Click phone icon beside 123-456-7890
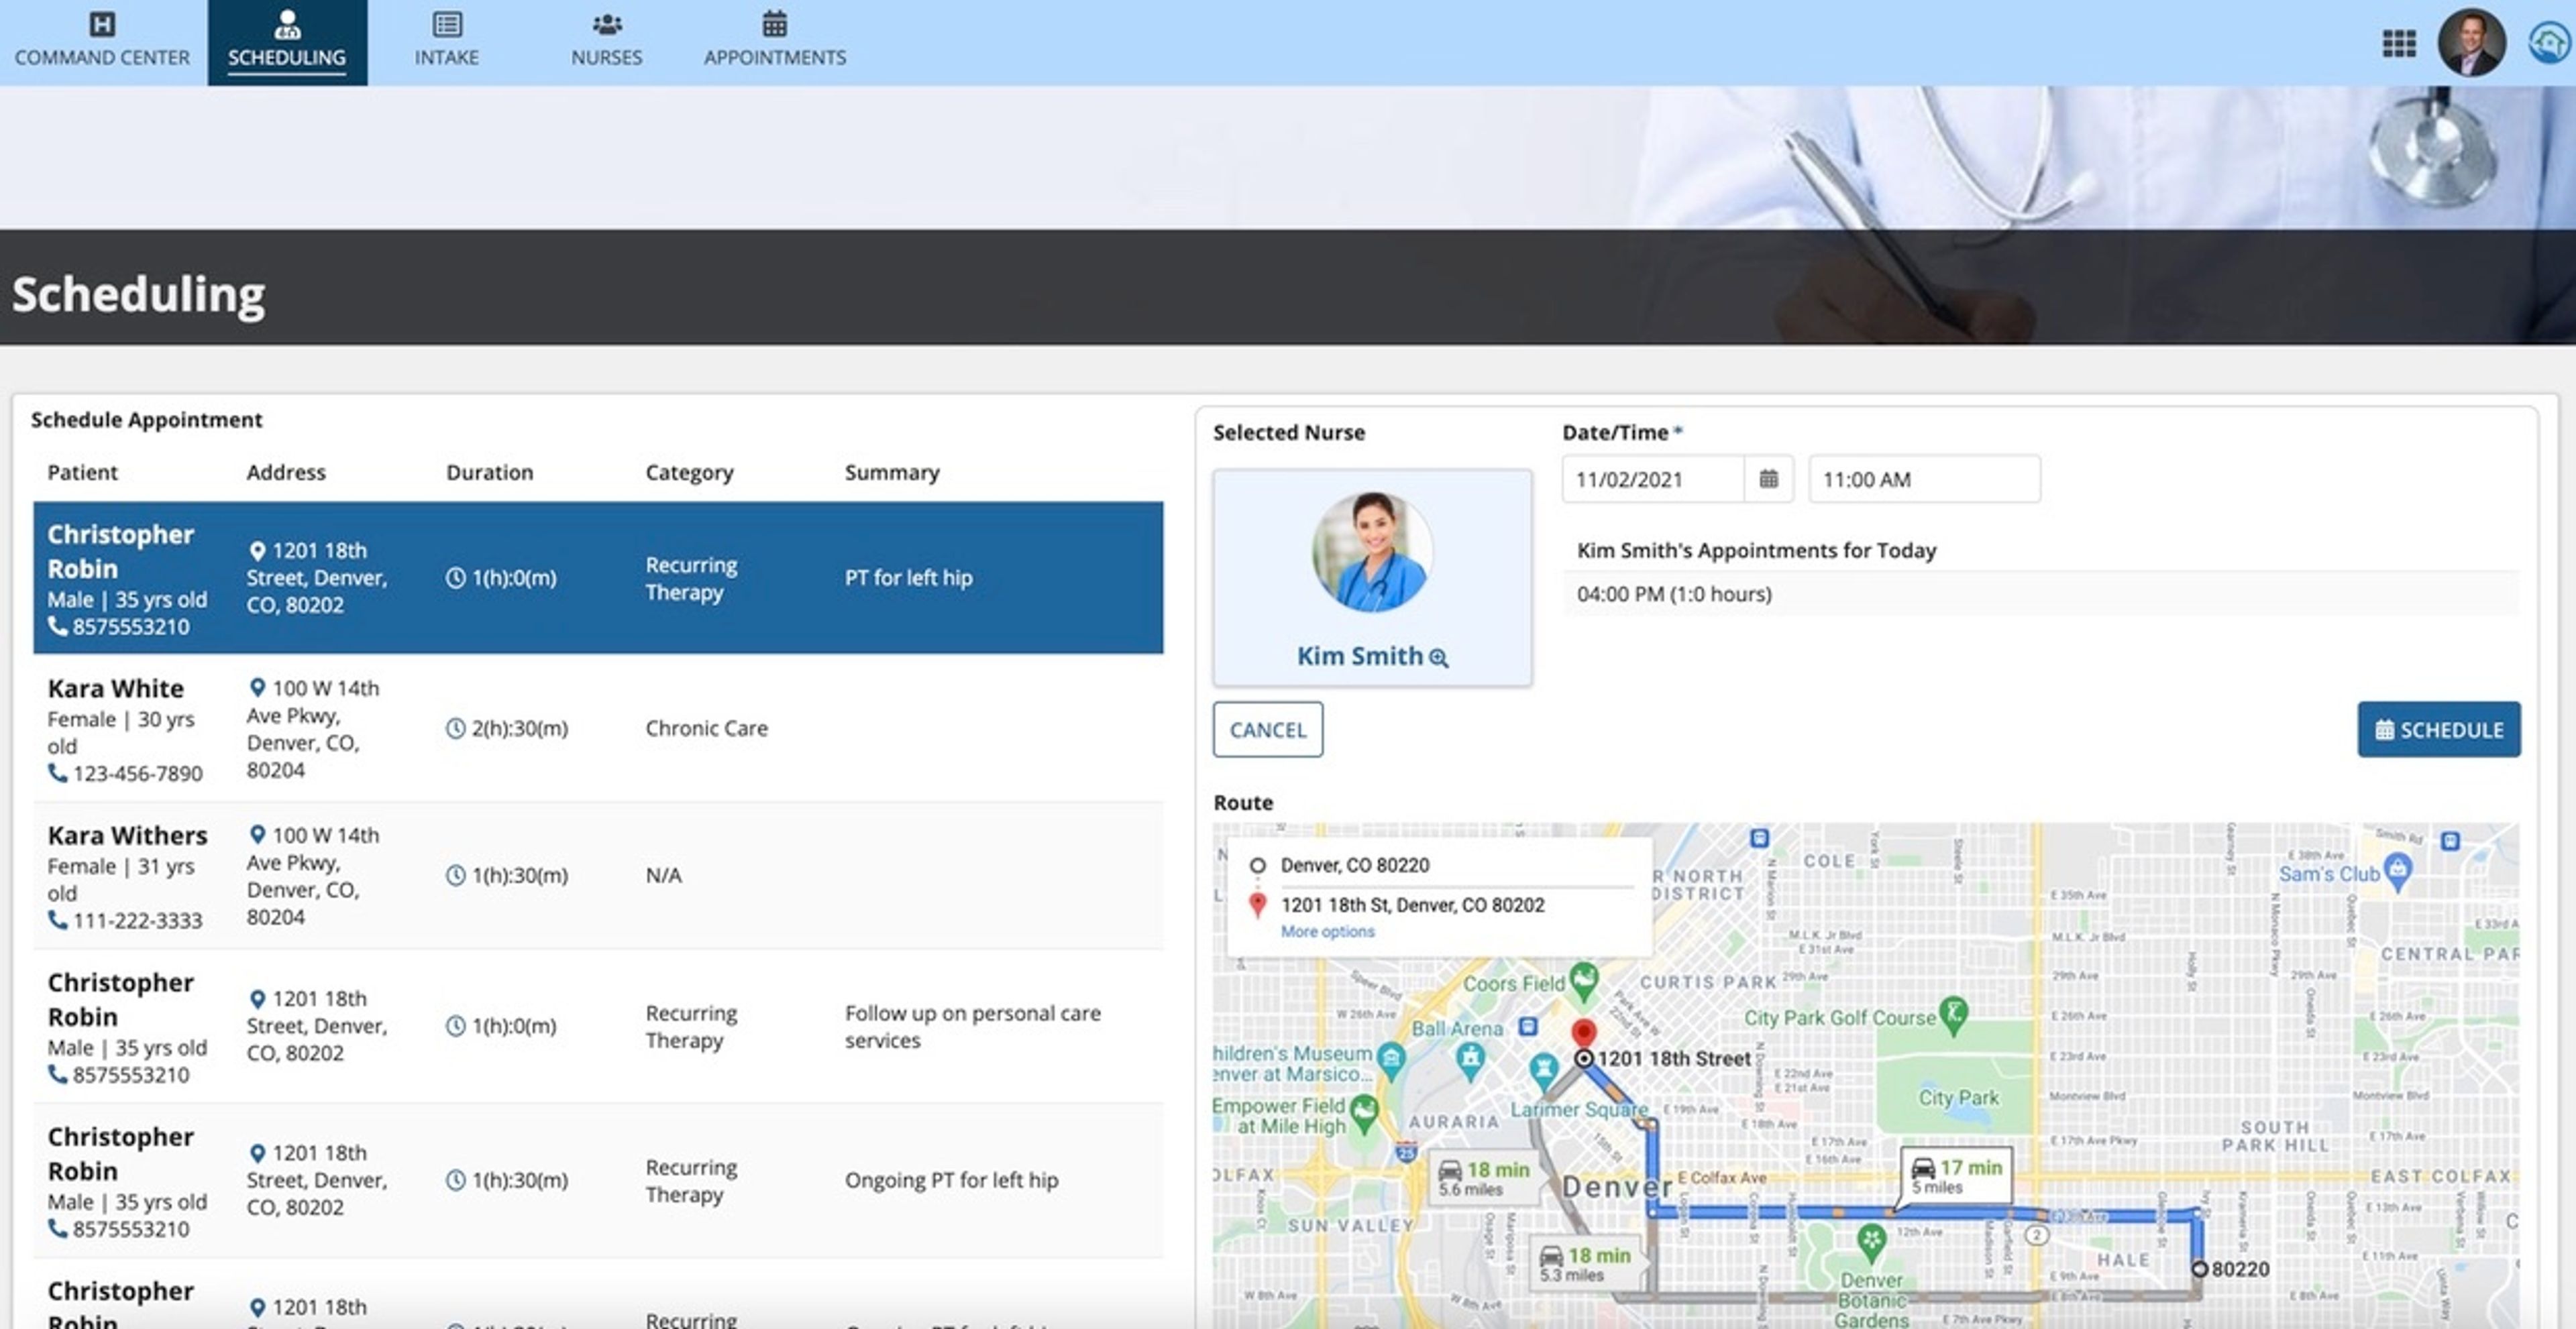This screenshot has height=1329, width=2576. click(x=58, y=772)
